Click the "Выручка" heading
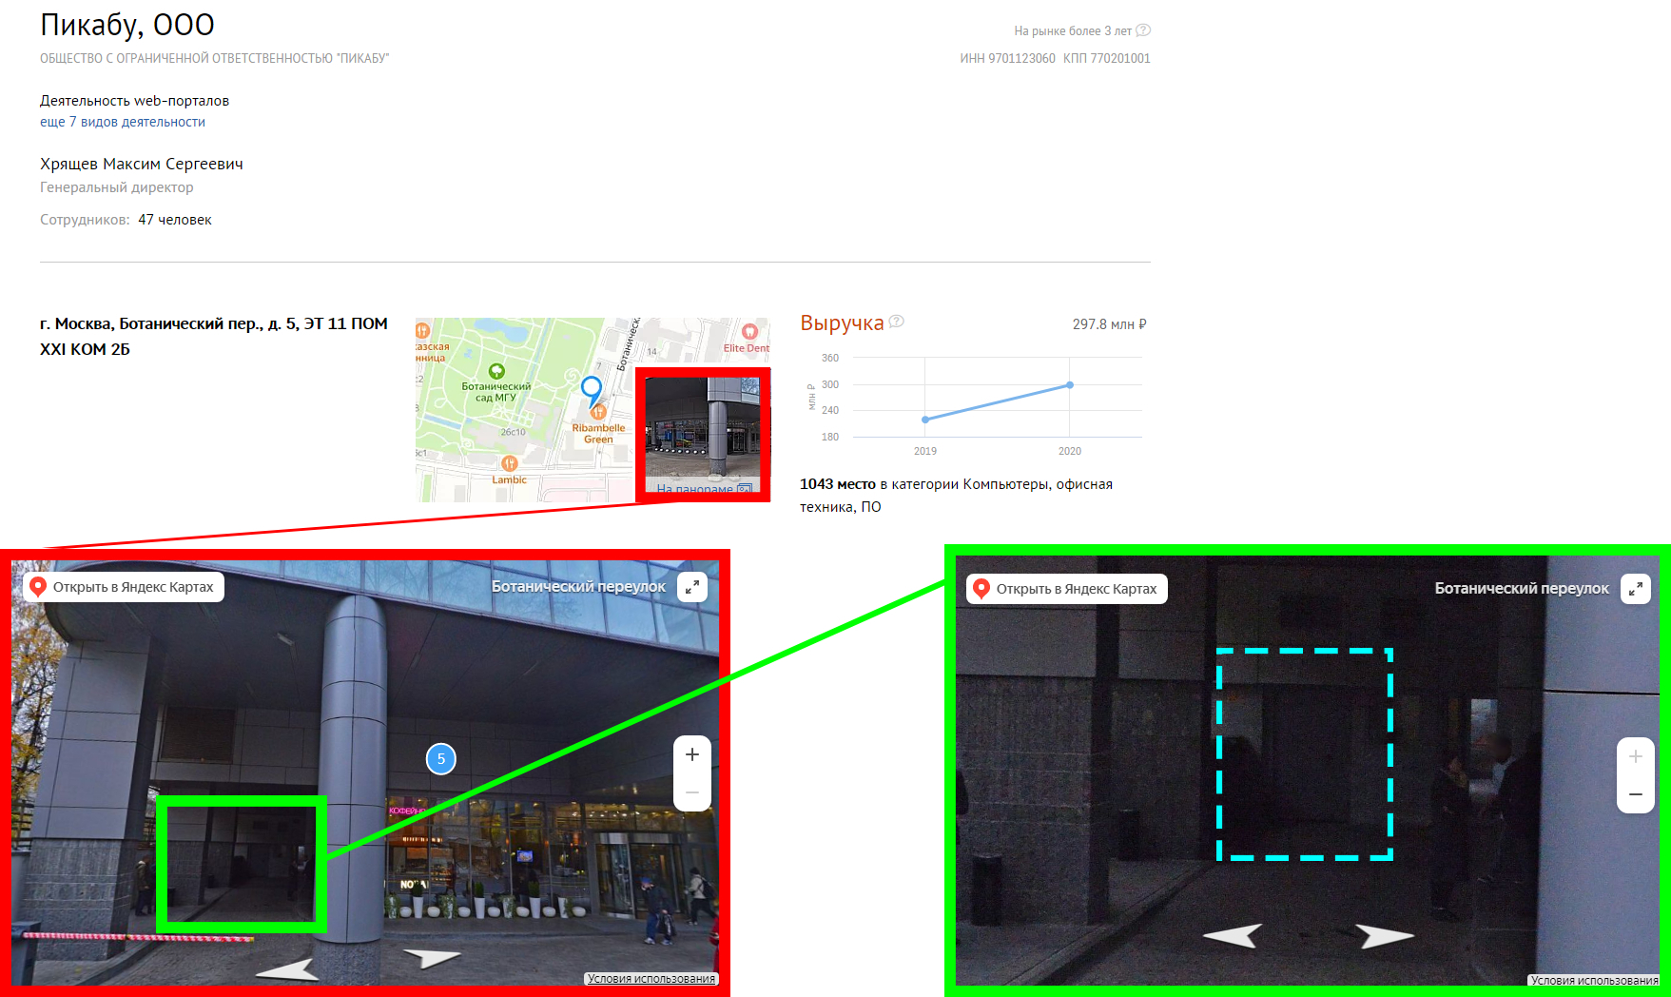 point(842,323)
